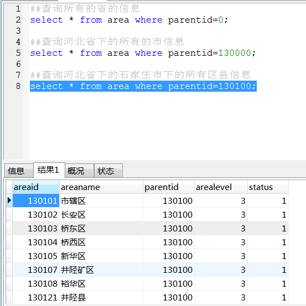
Task: Click the current-row arrow indicator for 130101
Action: tap(9, 201)
